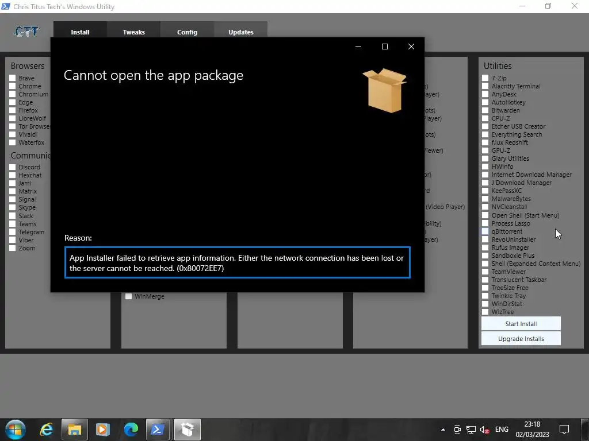
Task: Launch Microsoft Edge from taskbar
Action: tap(131, 430)
